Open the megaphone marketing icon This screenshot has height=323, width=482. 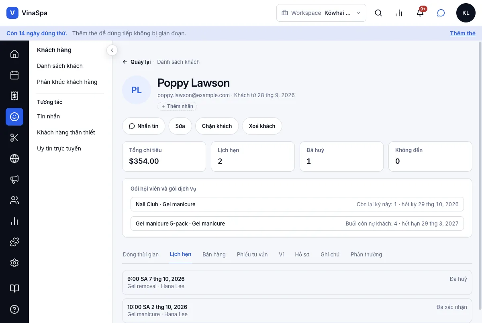[14, 179]
